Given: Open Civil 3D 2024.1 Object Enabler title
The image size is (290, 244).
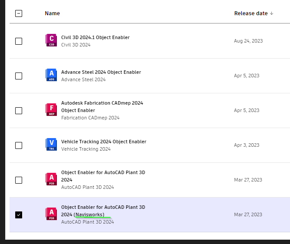Looking at the screenshot, I should tap(95, 37).
